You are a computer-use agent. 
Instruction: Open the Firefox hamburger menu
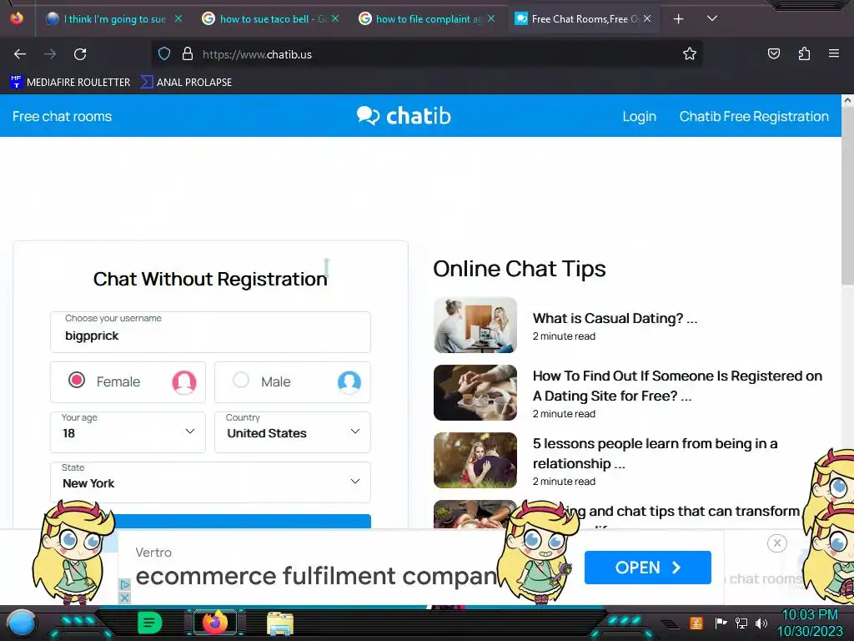coord(833,53)
